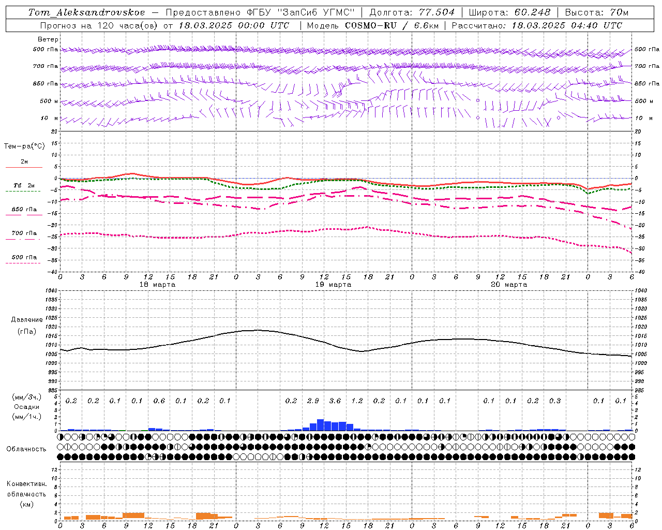Click the 20 марта date label

tap(509, 285)
